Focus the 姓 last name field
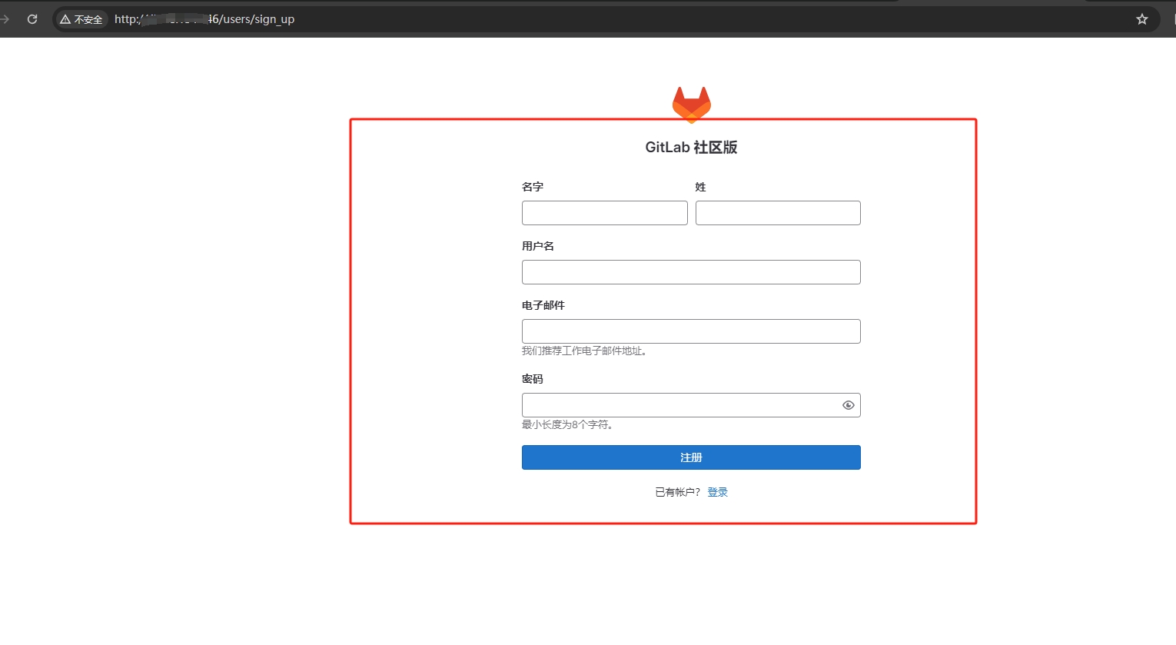1176x645 pixels. click(778, 213)
